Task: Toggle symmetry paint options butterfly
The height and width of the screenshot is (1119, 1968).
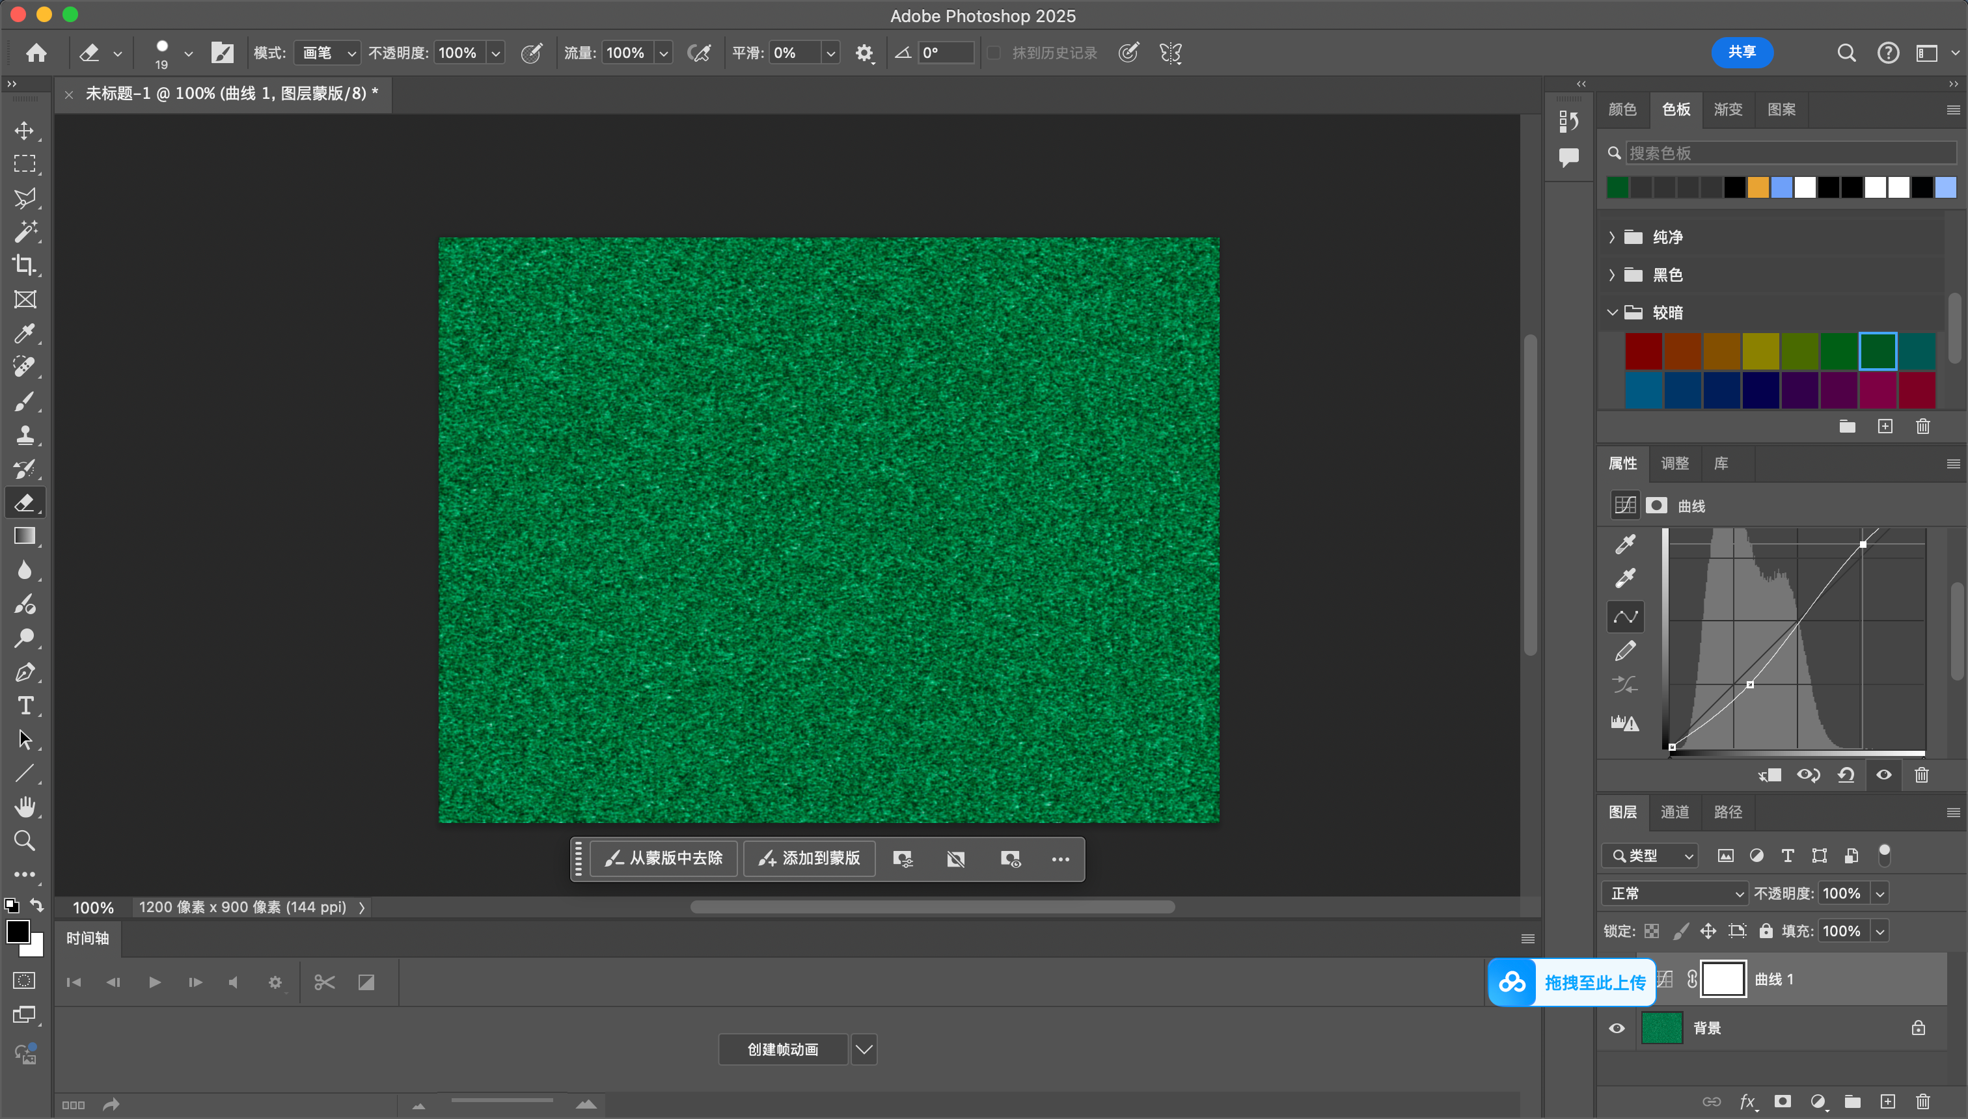Action: [x=1170, y=52]
